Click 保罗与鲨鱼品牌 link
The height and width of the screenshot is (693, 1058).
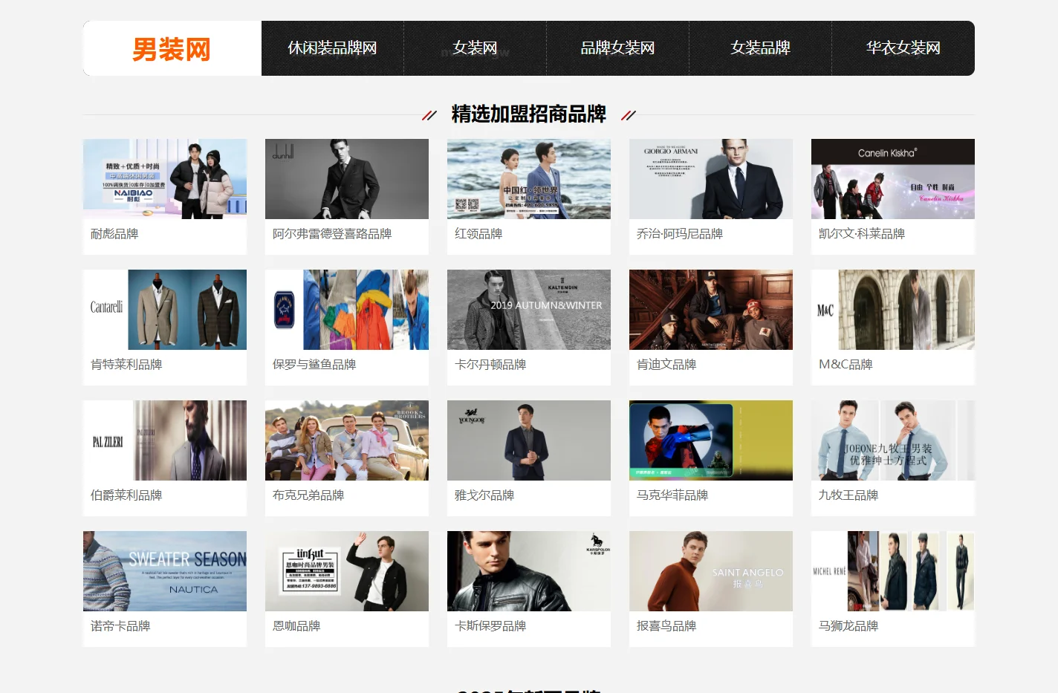(314, 365)
